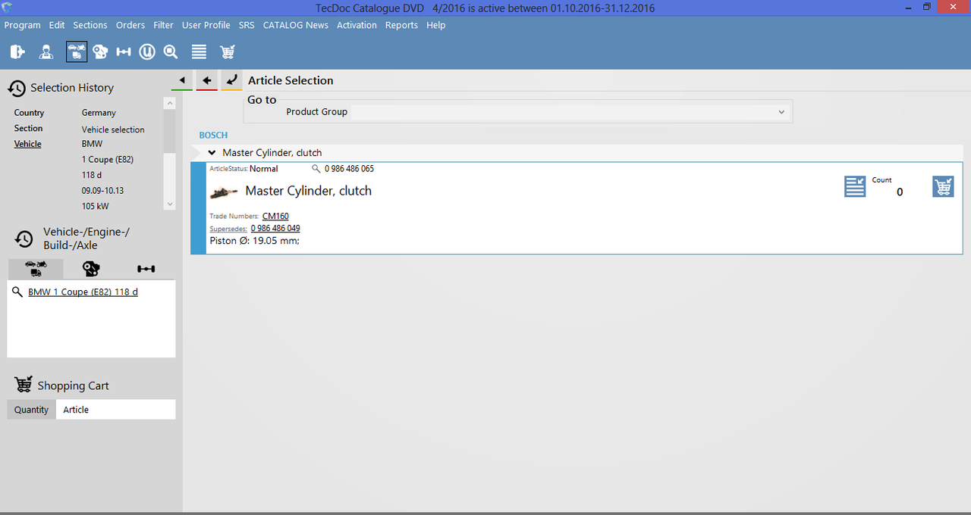Click the Selection History clock icon
The width and height of the screenshot is (971, 515).
tap(17, 89)
